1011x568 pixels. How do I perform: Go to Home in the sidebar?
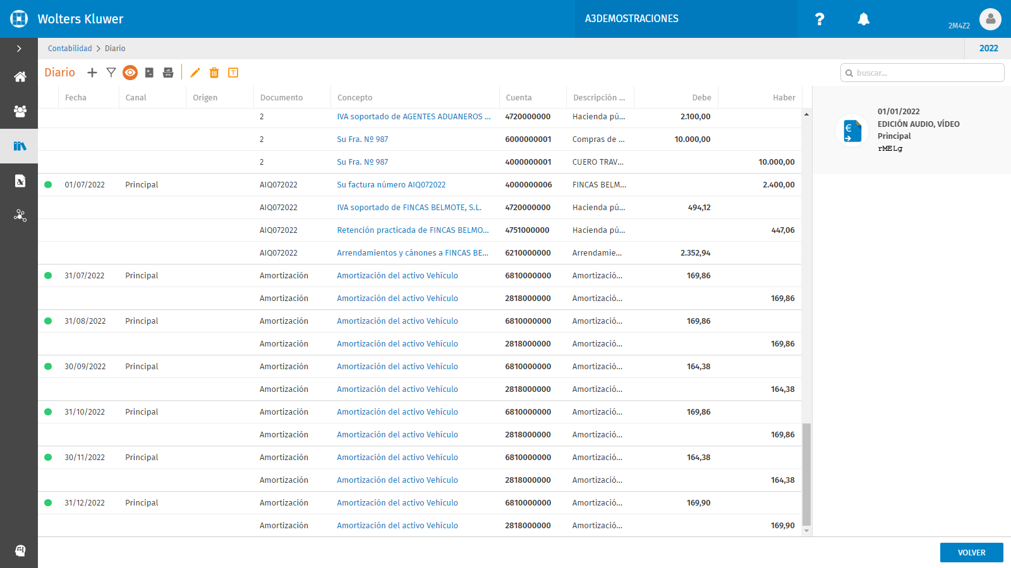20,77
